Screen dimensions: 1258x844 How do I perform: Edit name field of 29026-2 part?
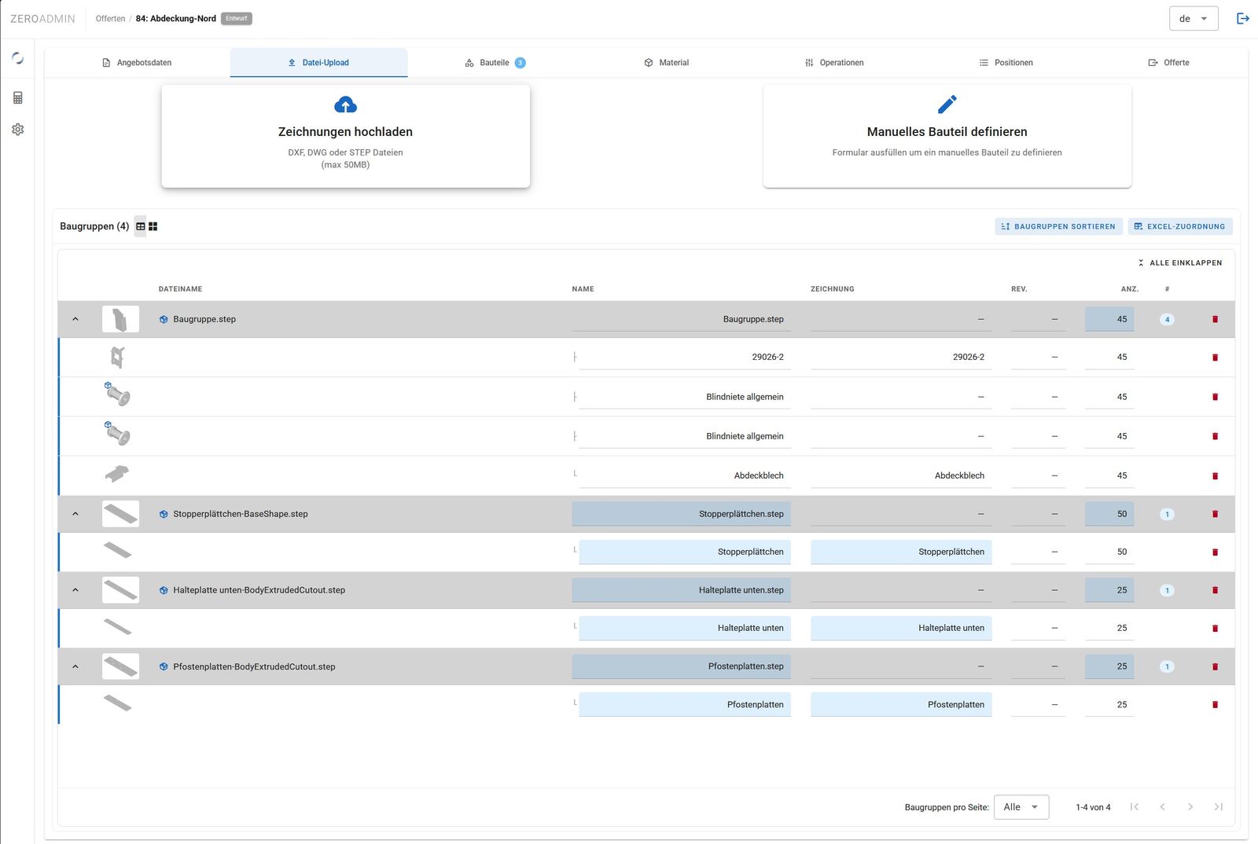click(684, 357)
